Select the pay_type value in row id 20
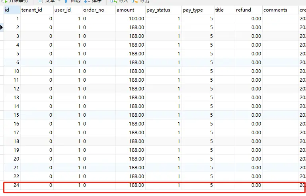 tap(198, 159)
